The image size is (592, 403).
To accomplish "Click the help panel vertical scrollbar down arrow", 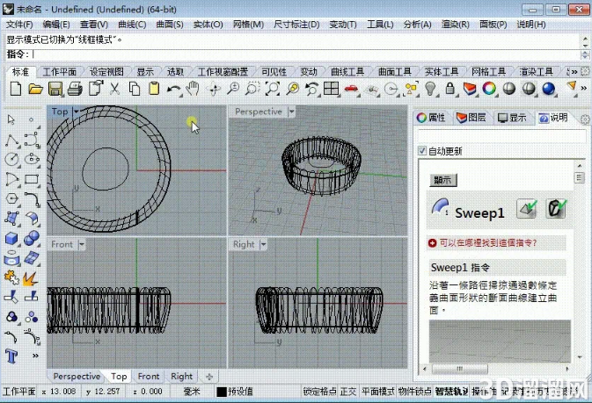I will click(x=580, y=357).
